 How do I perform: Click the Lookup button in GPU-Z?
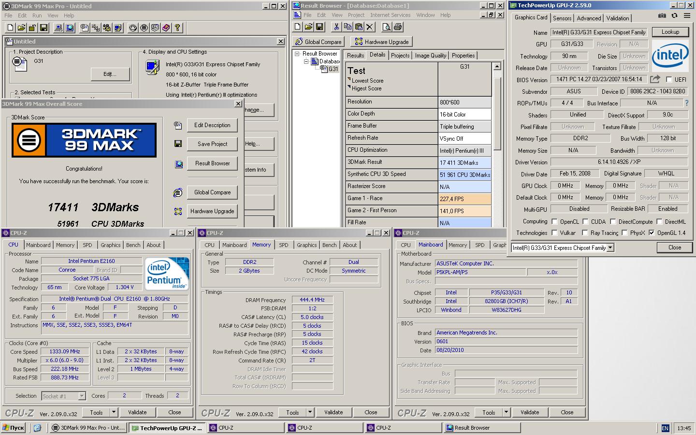pyautogui.click(x=670, y=32)
